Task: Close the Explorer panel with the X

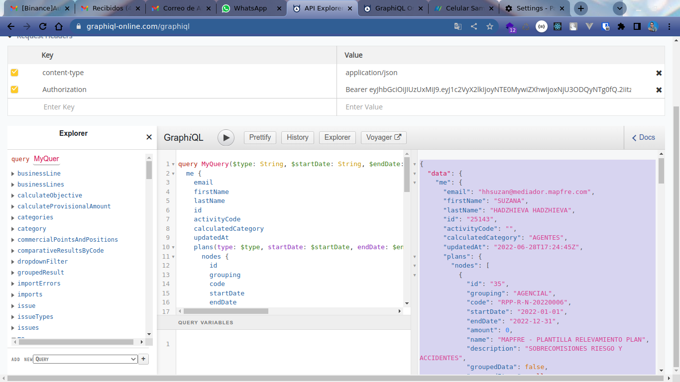Action: coord(149,137)
